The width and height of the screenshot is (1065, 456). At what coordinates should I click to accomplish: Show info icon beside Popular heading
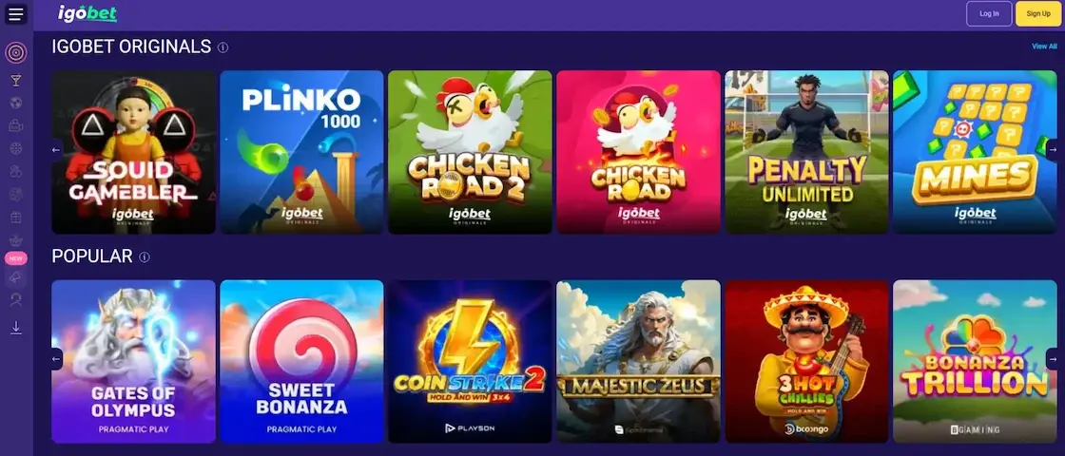click(x=144, y=257)
